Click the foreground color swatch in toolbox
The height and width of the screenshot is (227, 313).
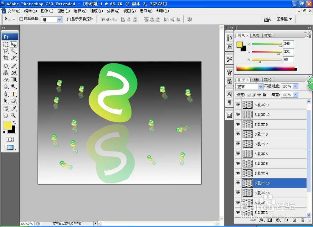8,125
